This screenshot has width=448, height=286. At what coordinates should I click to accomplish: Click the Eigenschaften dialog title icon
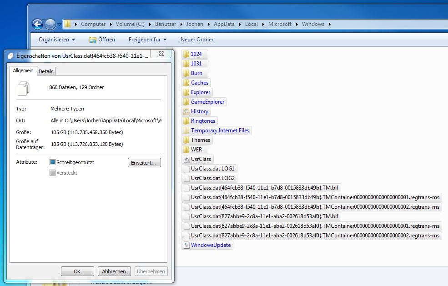point(11,56)
